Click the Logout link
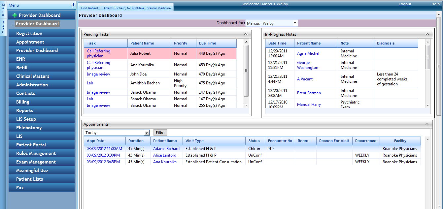This screenshot has height=209, width=443. tap(405, 4)
